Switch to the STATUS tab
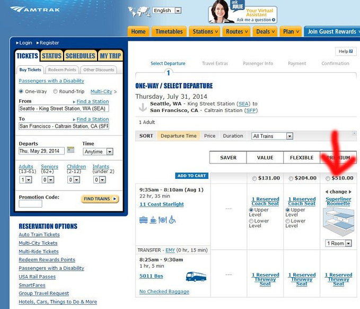 (x=51, y=56)
